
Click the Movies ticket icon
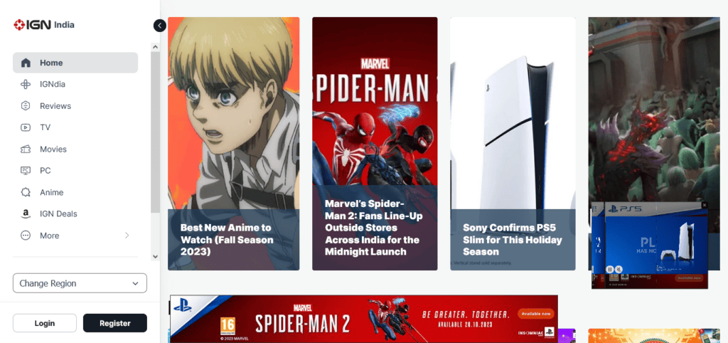click(x=26, y=149)
